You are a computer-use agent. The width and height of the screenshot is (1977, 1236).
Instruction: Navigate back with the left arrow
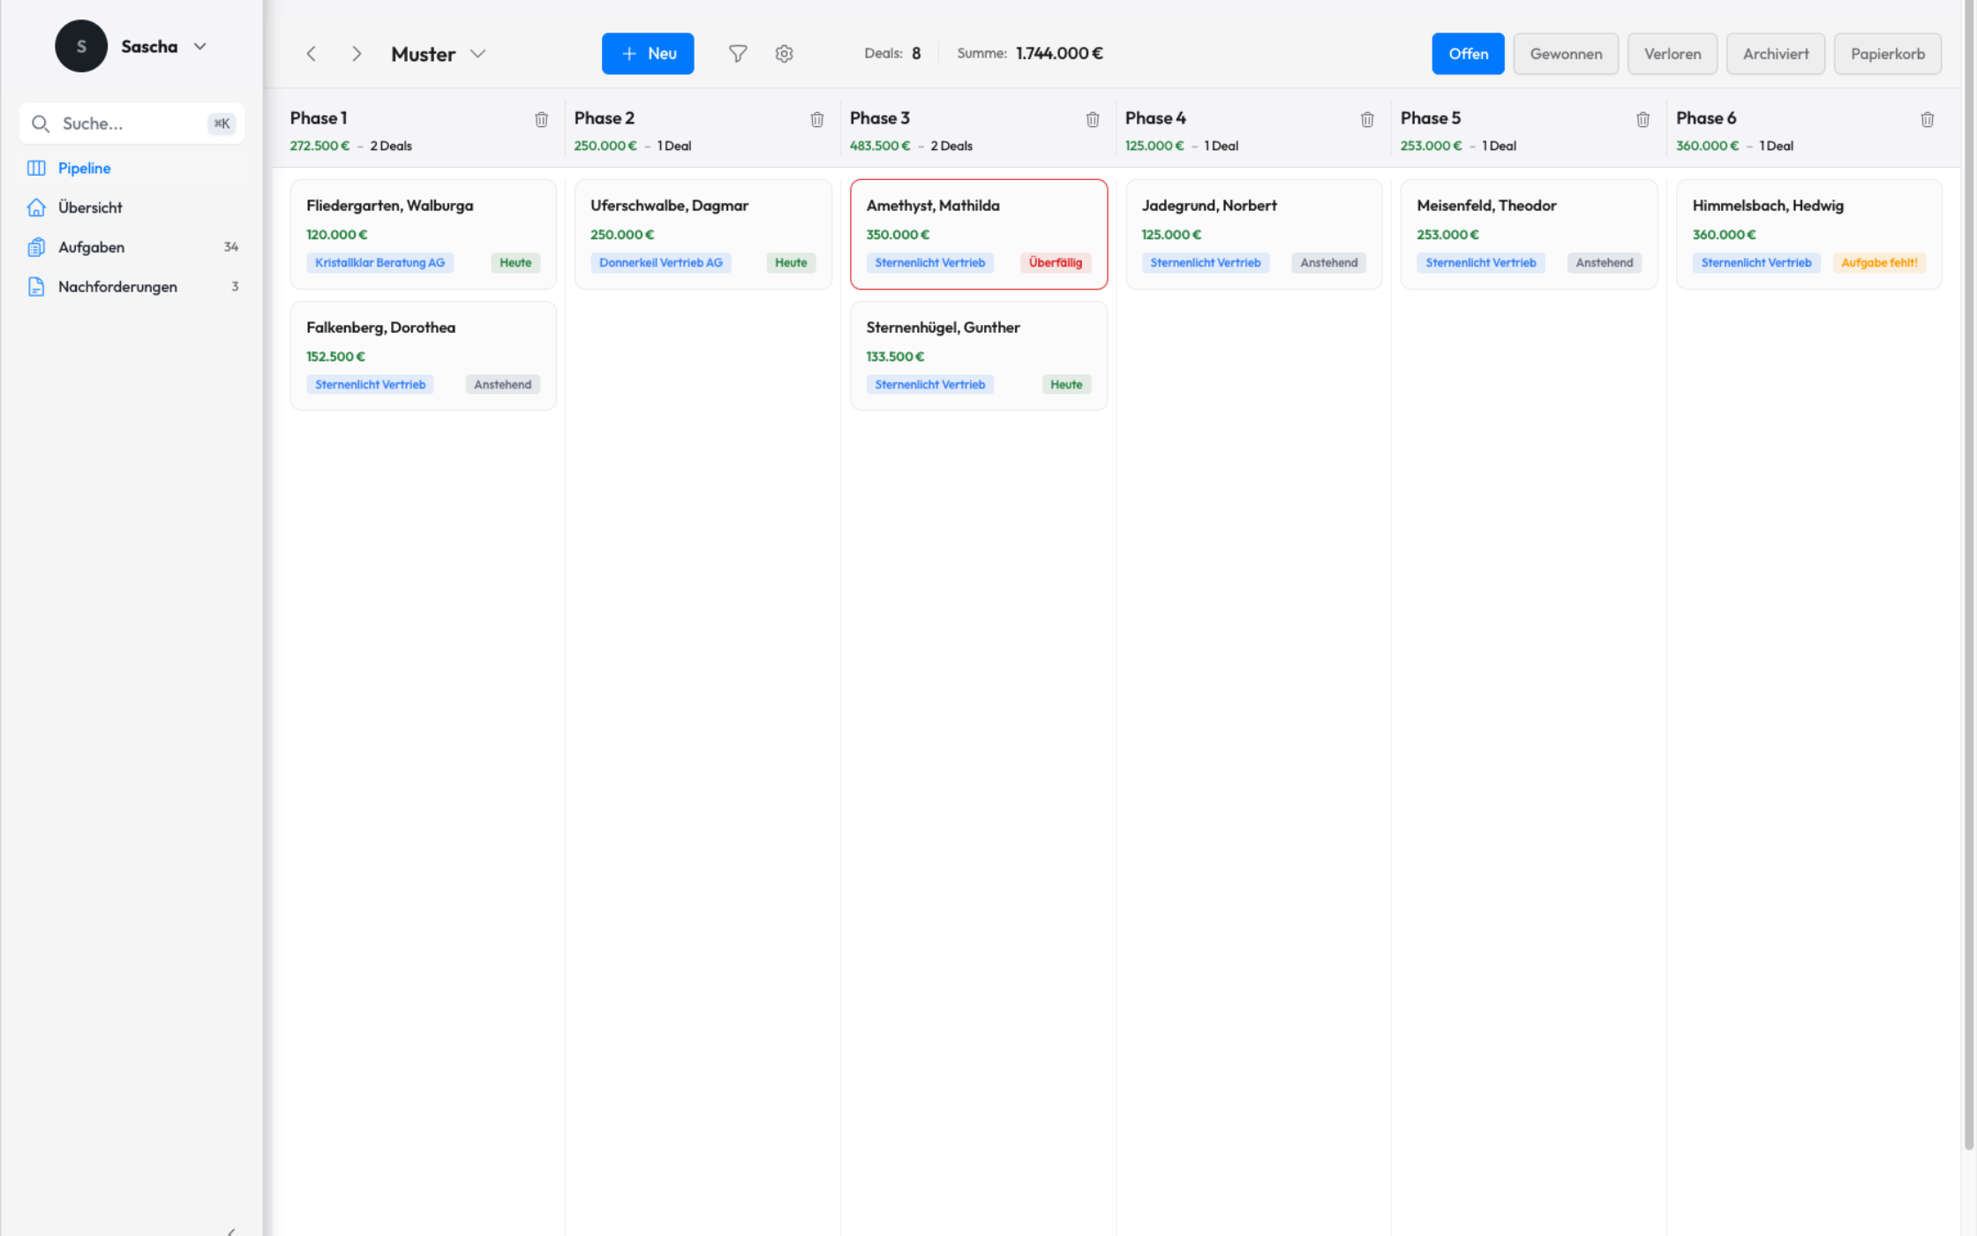click(312, 53)
